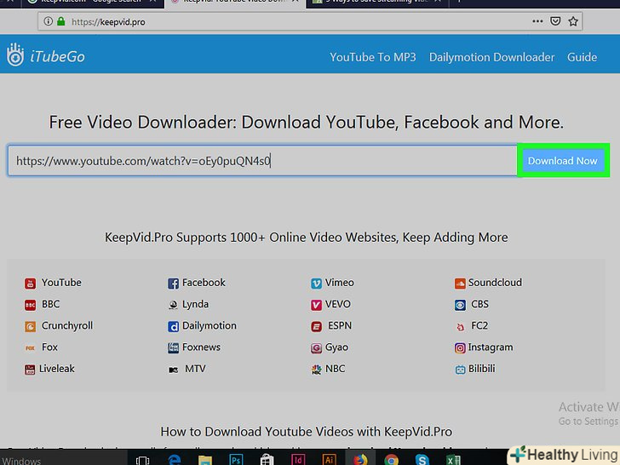Click the Instagram icon
The image size is (620, 465).
pyautogui.click(x=460, y=347)
